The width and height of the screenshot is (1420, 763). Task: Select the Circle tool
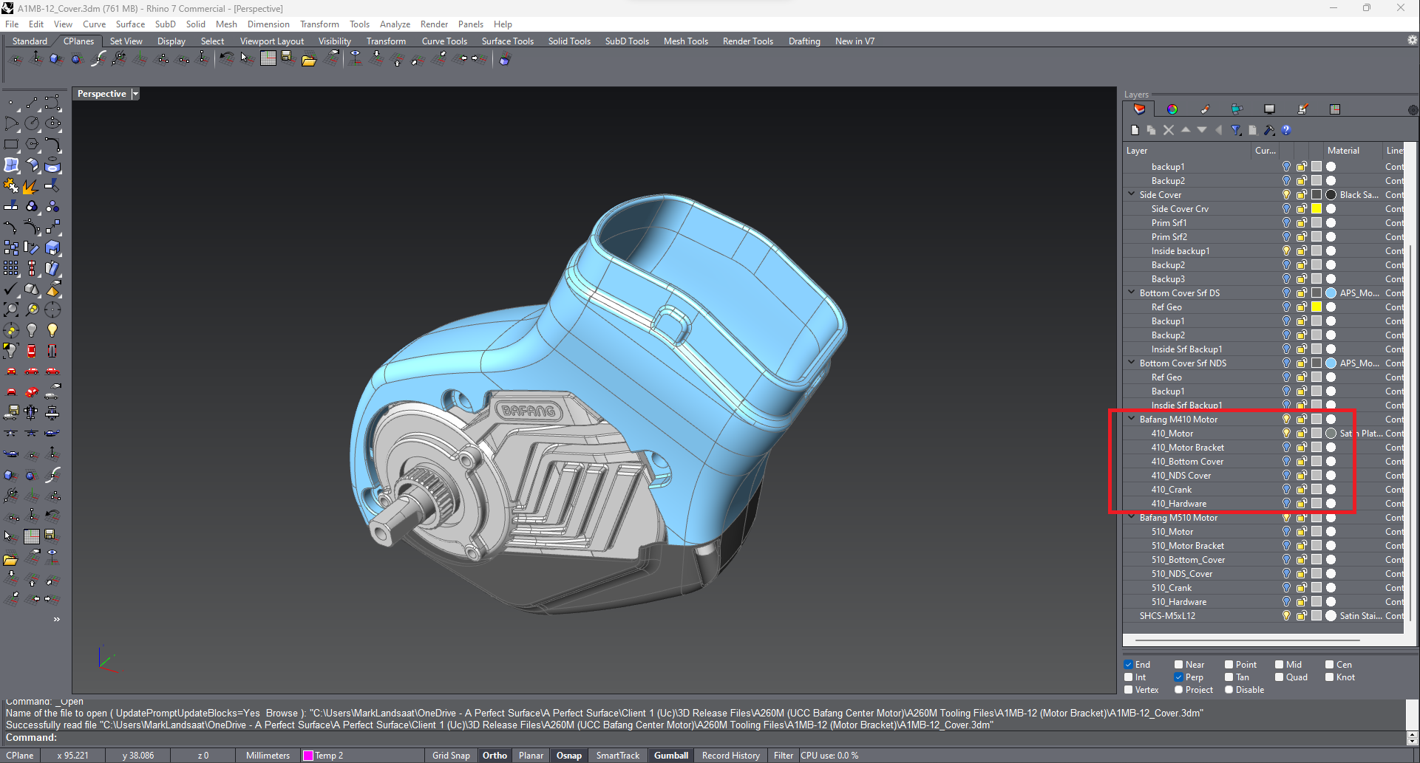(x=32, y=123)
